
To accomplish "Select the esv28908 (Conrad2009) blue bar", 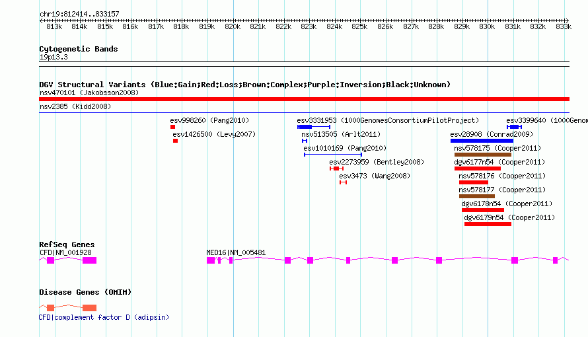I will point(482,141).
